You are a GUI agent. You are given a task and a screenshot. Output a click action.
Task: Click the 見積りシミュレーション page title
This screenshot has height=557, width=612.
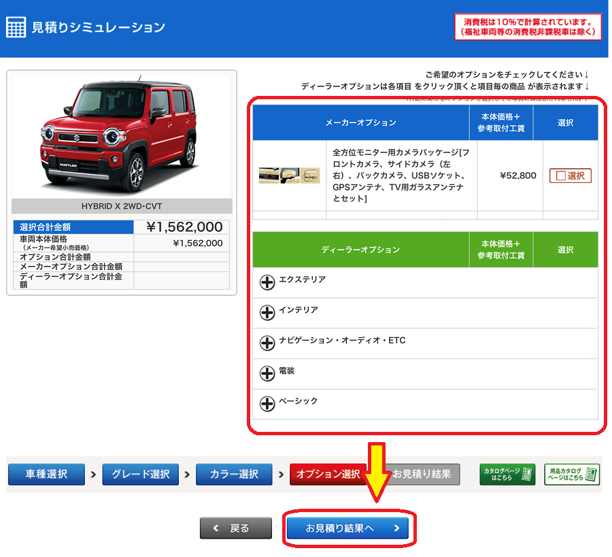point(98,27)
